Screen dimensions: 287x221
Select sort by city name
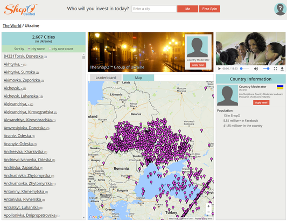(x=29, y=49)
